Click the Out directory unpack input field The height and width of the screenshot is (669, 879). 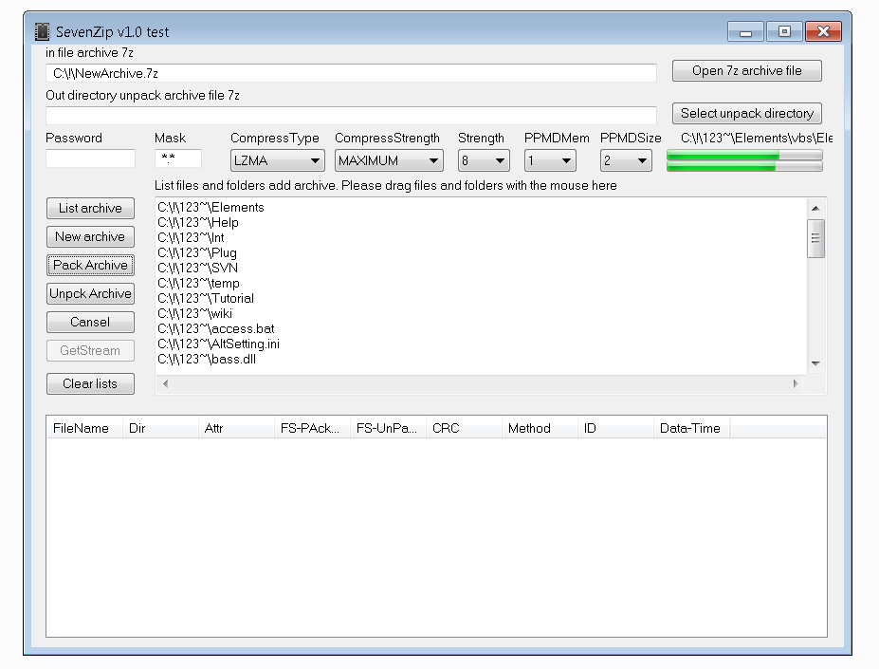[351, 116]
